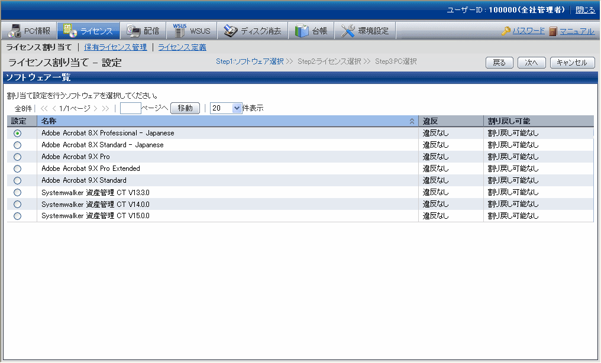Toggle sort arrow in 名称 column header
The image size is (601, 363).
412,121
